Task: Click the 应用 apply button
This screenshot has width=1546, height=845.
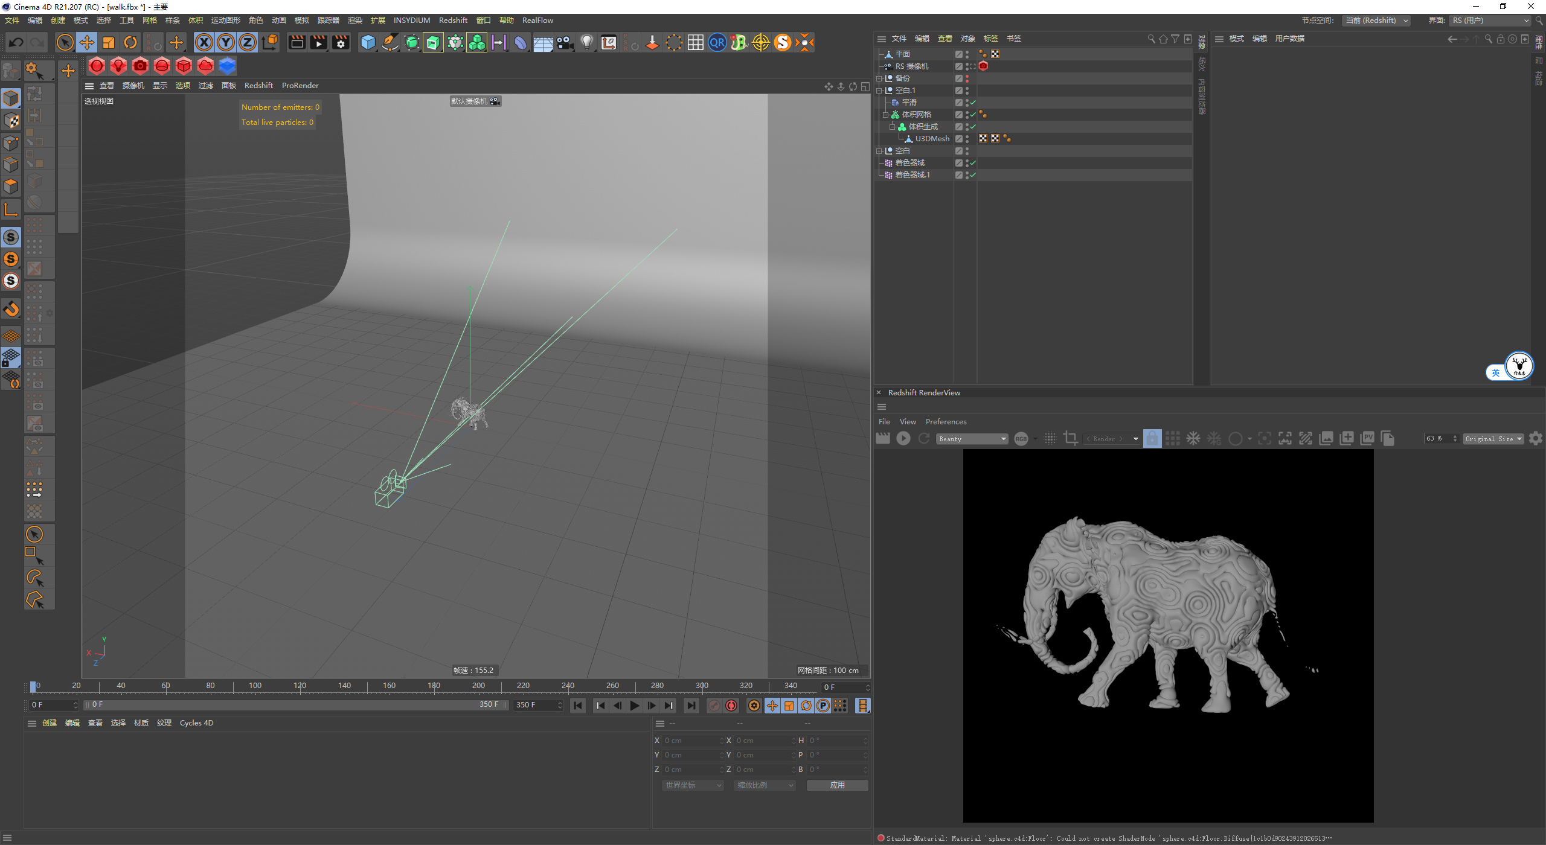Action: point(837,785)
